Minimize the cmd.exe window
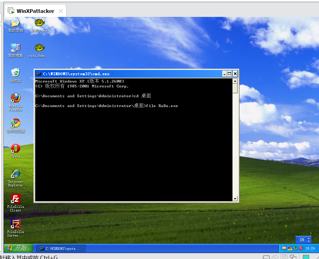This screenshot has width=319, height=259. coord(224,74)
